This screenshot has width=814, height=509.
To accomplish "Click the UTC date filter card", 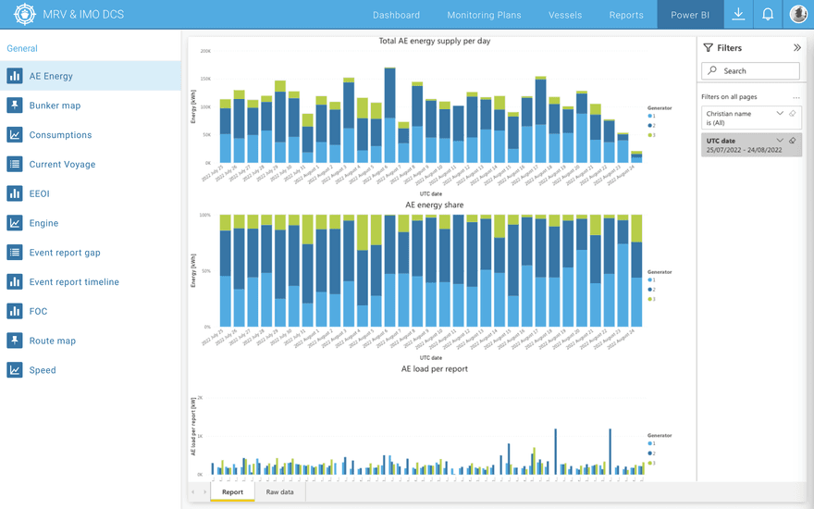I will coord(751,145).
